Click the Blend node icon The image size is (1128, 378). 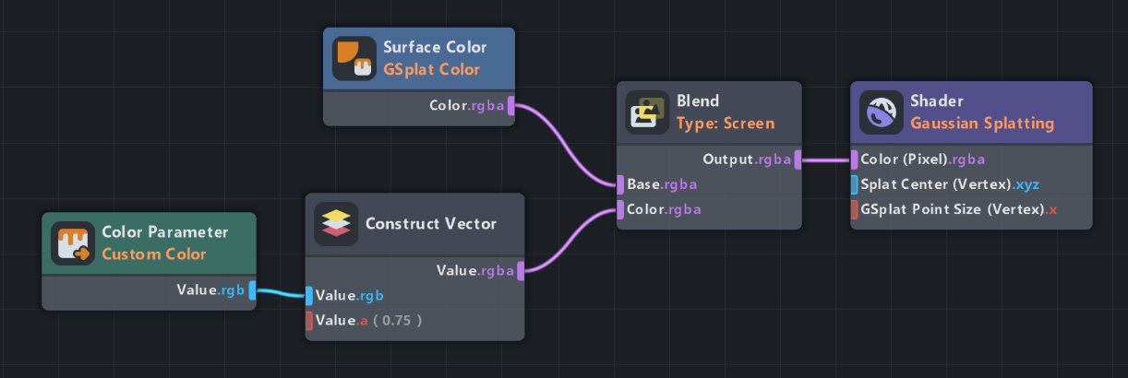click(x=647, y=112)
